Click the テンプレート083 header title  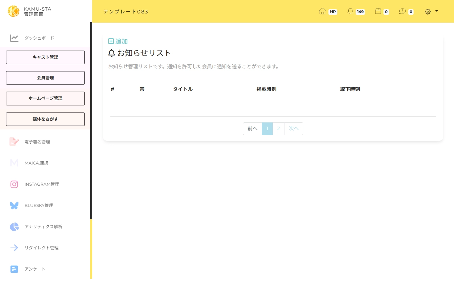(x=126, y=12)
